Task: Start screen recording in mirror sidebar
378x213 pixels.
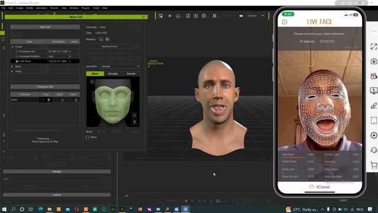Action: 374,76
